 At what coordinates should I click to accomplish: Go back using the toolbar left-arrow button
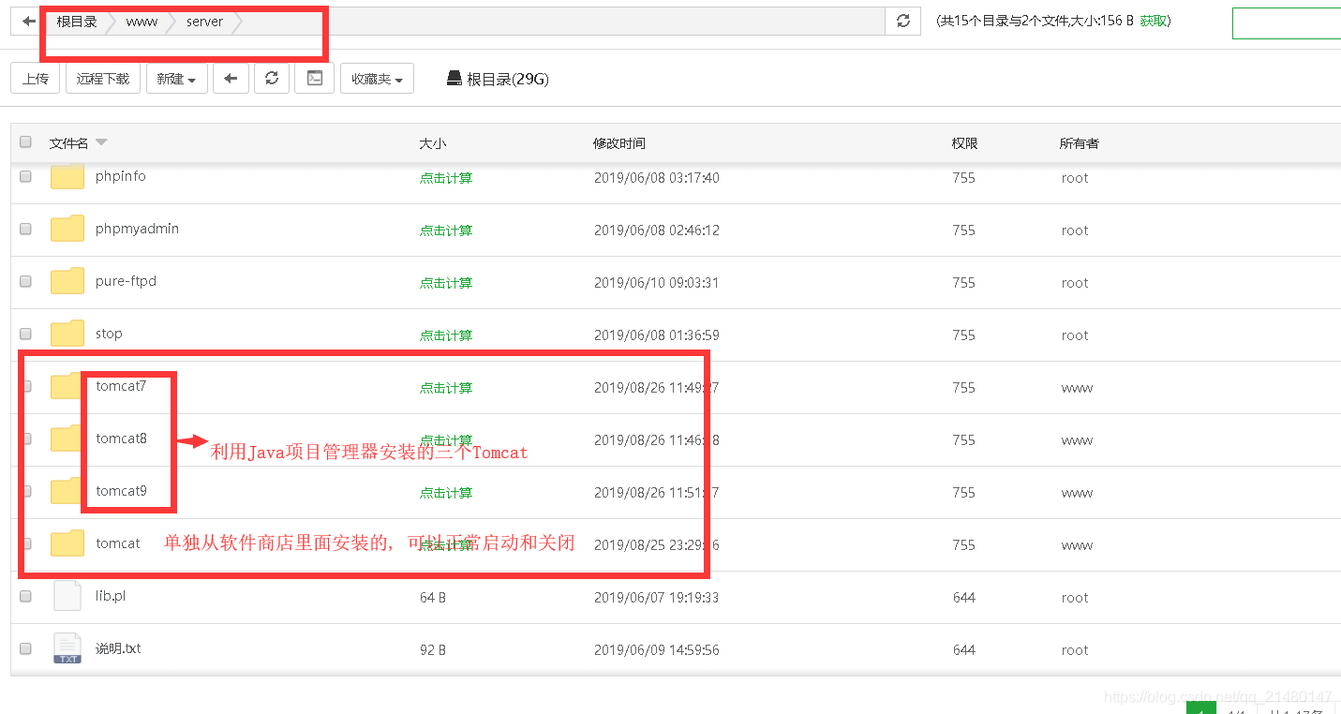(x=231, y=79)
